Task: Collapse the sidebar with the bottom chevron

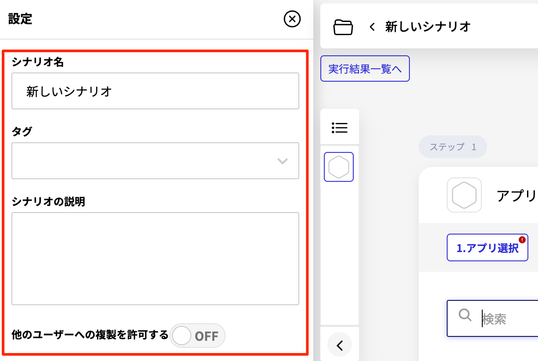Action: (339, 345)
